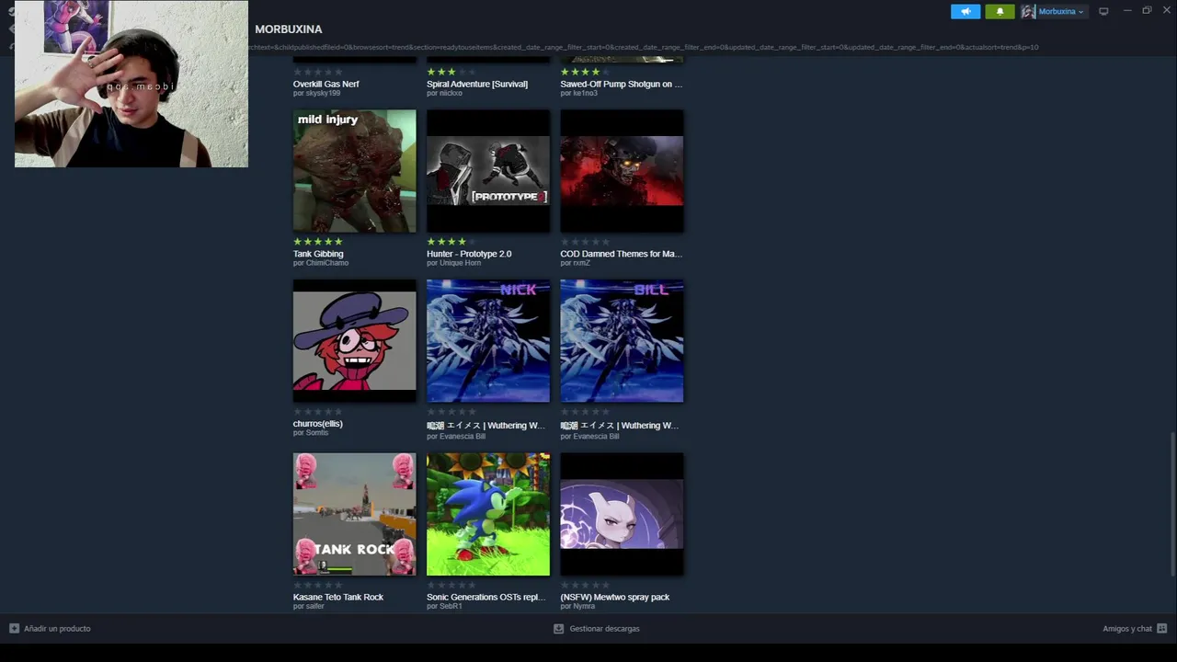Click the friends chat icon
The image size is (1177, 662).
pyautogui.click(x=1162, y=629)
